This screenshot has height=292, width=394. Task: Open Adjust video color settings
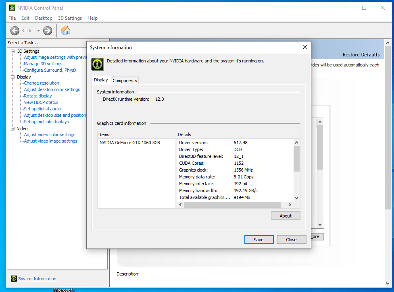(50, 135)
